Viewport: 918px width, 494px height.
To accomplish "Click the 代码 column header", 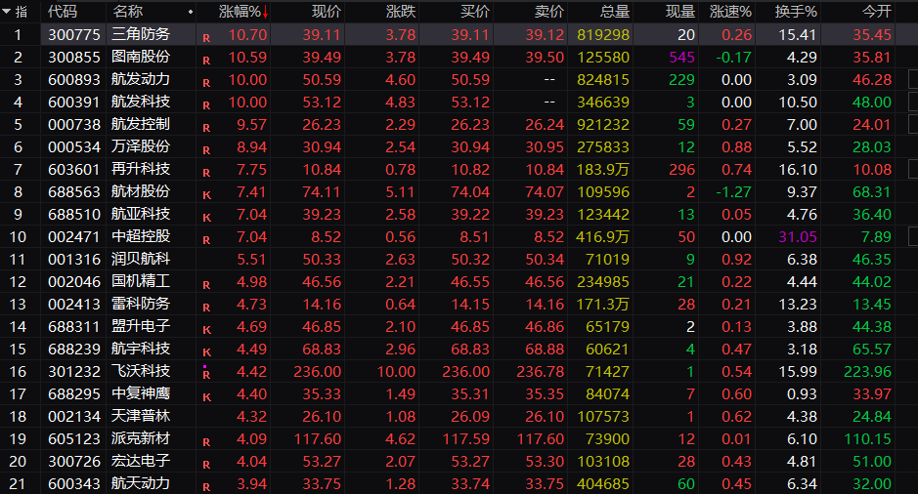I will point(63,12).
